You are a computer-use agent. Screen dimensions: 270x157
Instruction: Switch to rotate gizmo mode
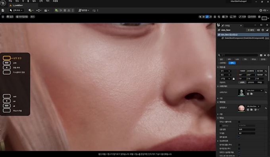point(207,17)
